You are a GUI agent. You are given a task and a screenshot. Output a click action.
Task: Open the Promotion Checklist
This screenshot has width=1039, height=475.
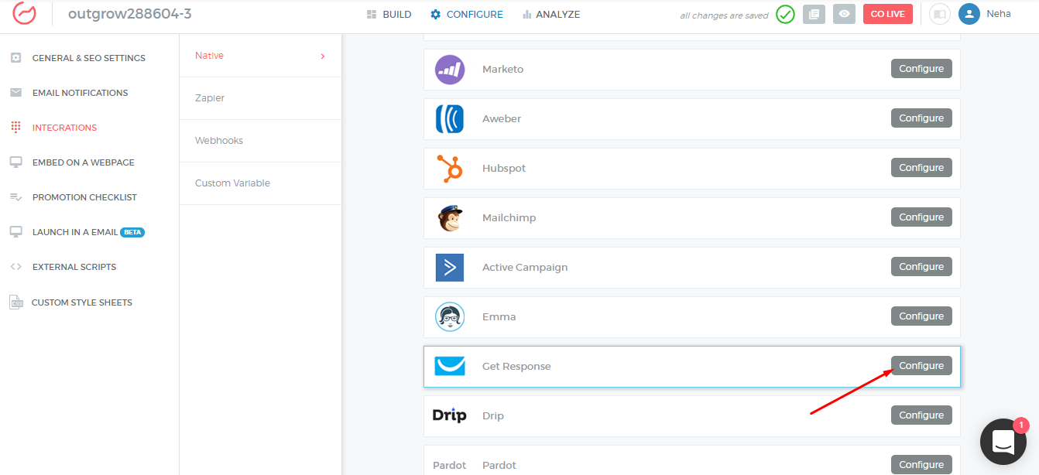pyautogui.click(x=84, y=197)
